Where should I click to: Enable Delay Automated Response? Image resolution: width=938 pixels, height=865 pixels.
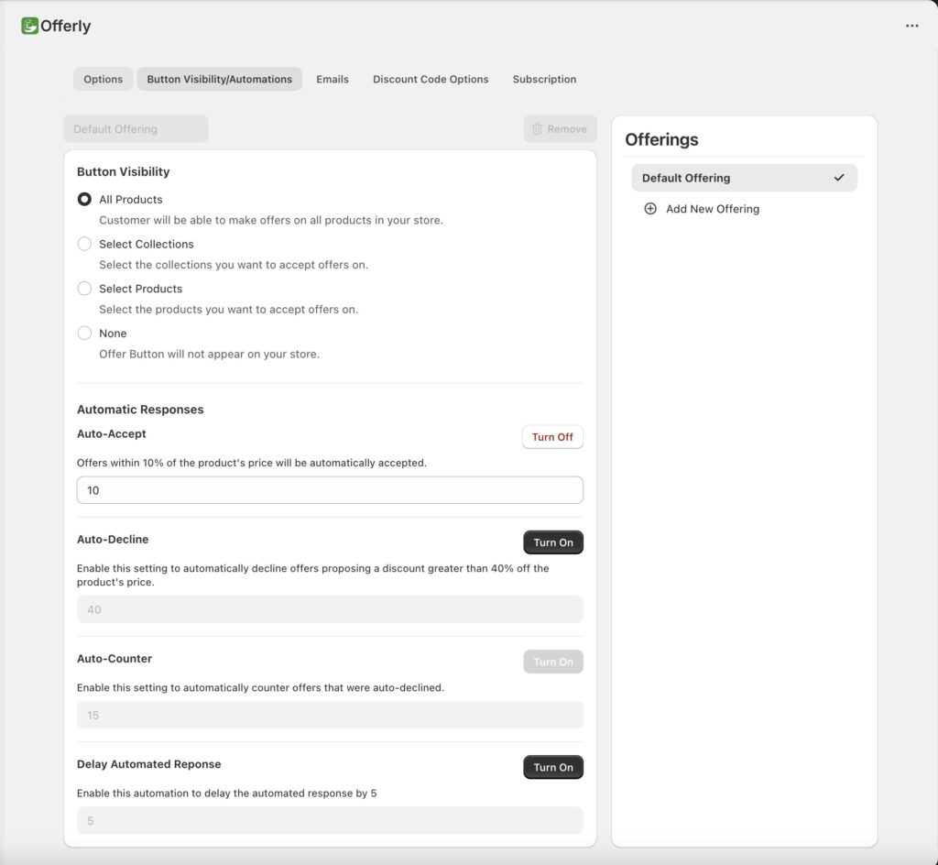click(x=552, y=767)
